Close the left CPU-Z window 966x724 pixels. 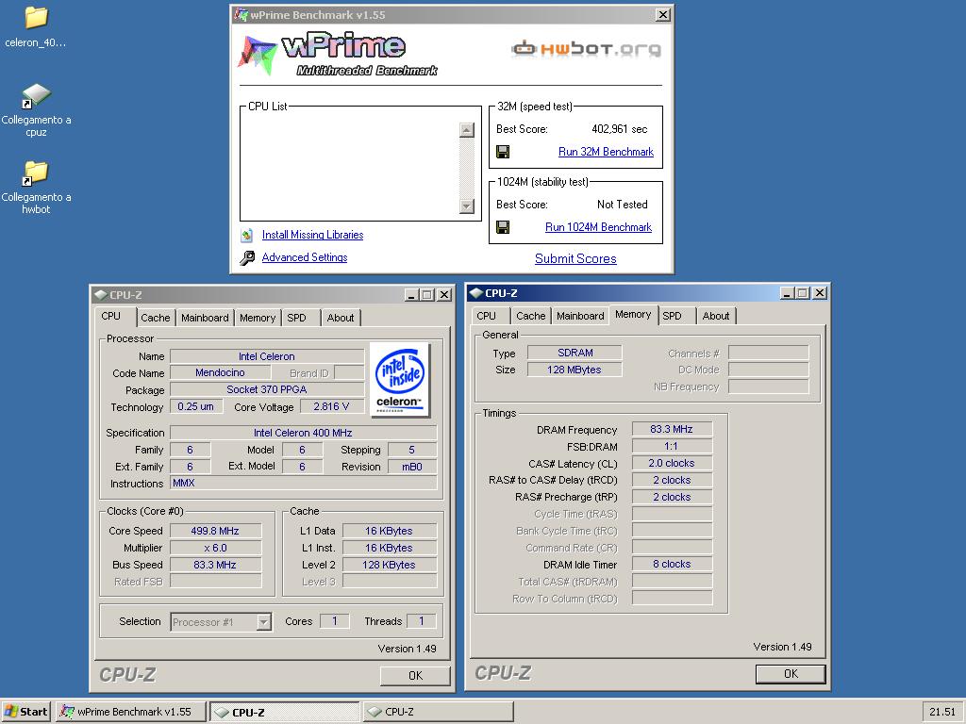(443, 295)
